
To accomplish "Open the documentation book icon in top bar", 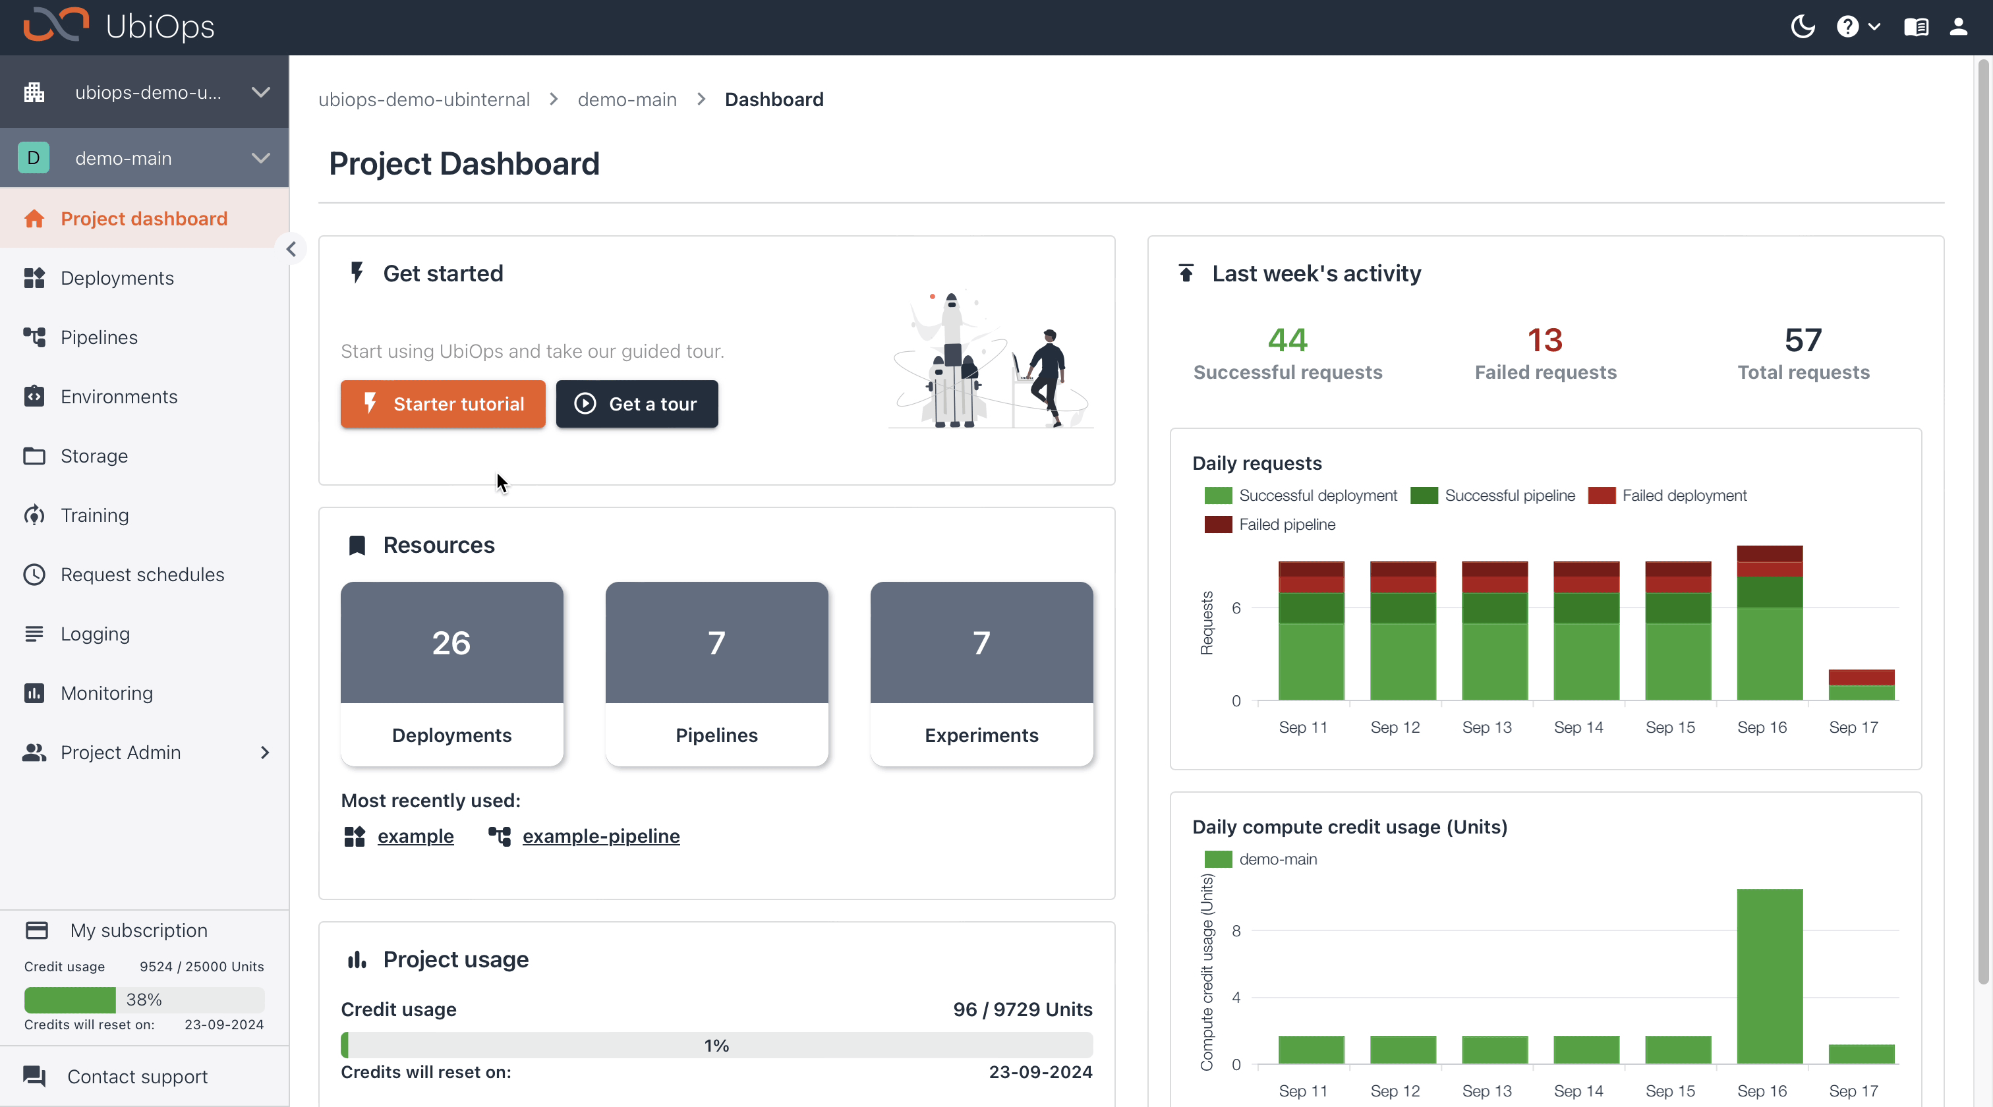I will [x=1917, y=26].
